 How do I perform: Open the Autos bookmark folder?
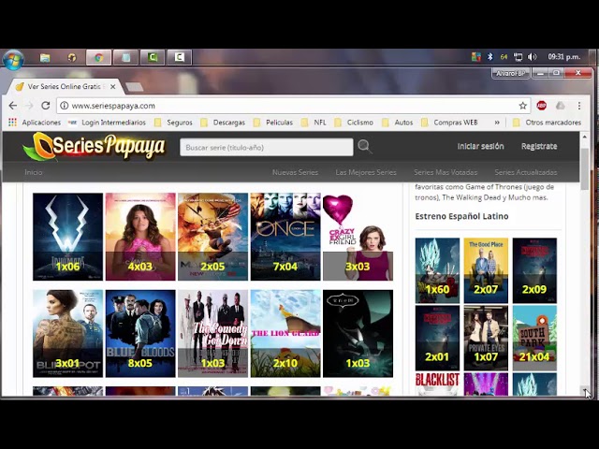coord(397,123)
